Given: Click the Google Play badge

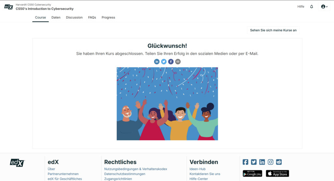Looking at the screenshot, I should [x=252, y=173].
